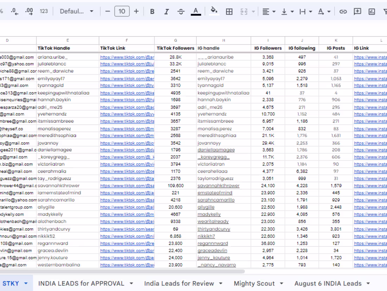Screen dimensions: 387x291
Task: Select IG followers value 36,800
Action: pos(268,243)
